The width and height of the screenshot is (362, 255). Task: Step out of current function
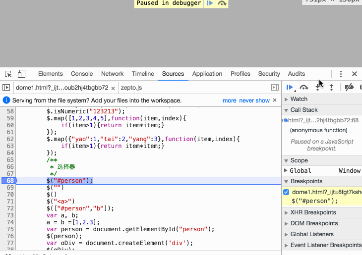[x=331, y=87]
